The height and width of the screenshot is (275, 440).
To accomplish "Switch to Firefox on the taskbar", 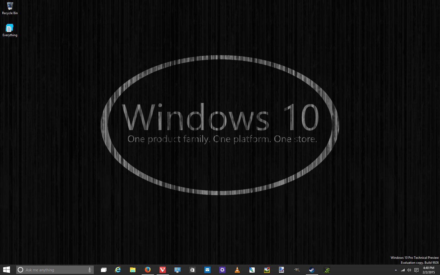I will (x=148, y=270).
